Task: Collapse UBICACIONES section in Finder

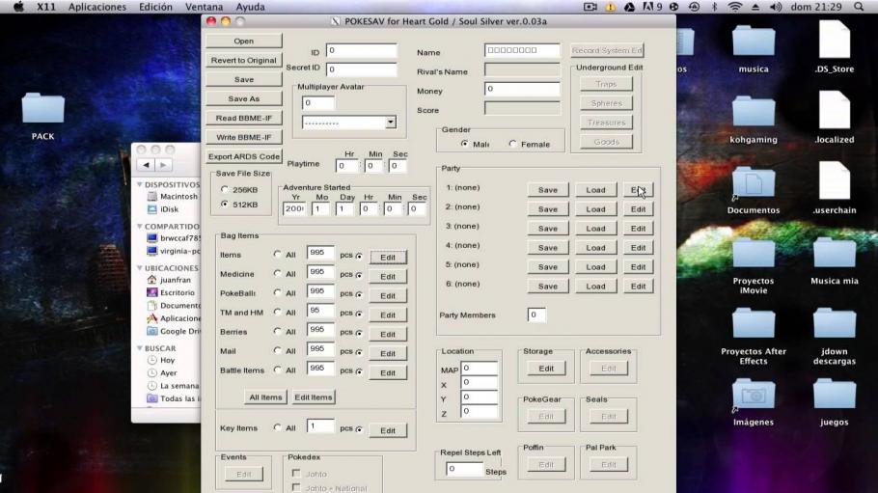Action: (140, 268)
